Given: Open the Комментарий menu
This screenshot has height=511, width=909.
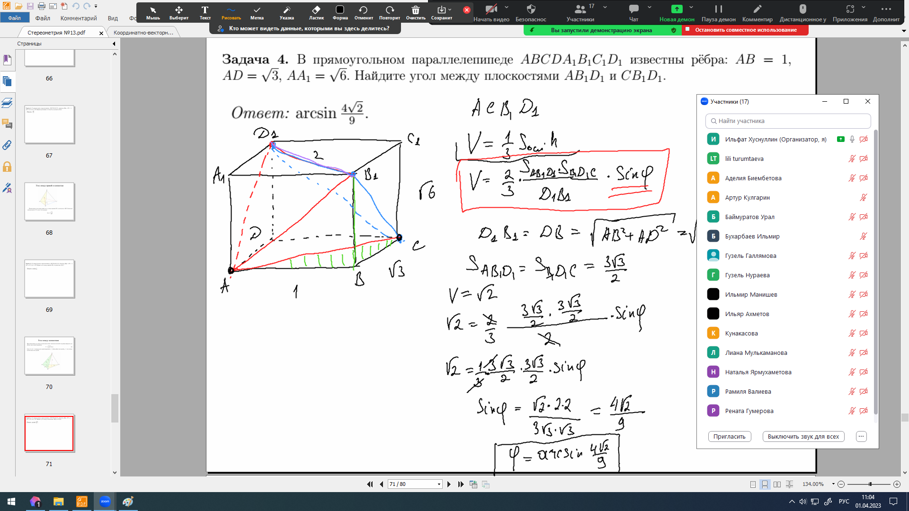Looking at the screenshot, I should (x=79, y=18).
